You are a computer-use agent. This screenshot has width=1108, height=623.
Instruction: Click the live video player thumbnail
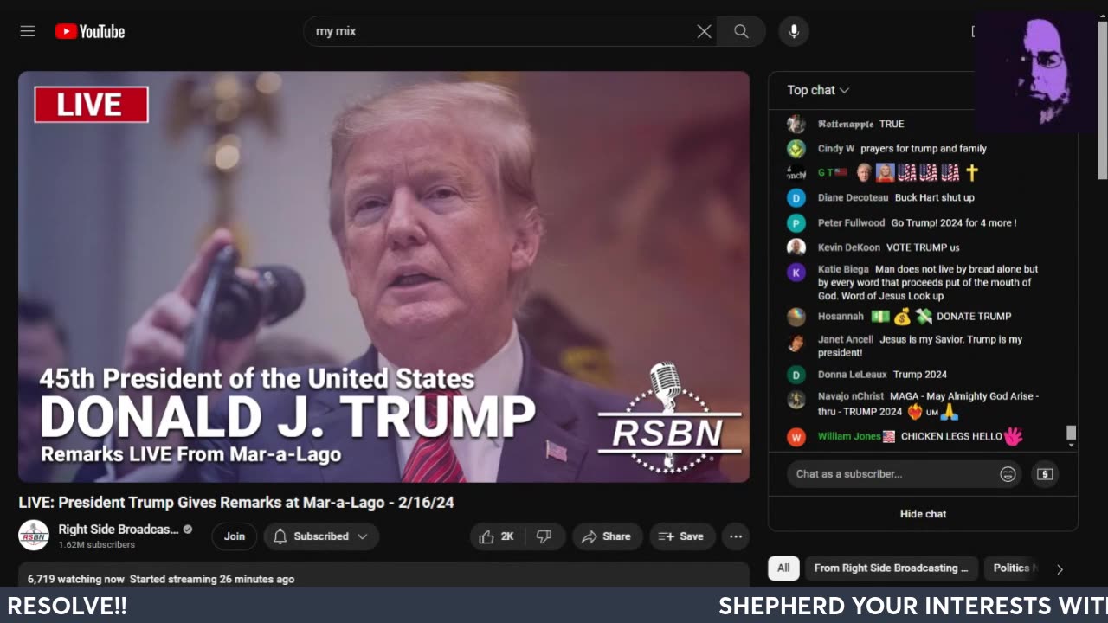[383, 277]
